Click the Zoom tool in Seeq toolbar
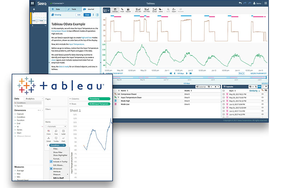283x188 pixels. [168, 10]
